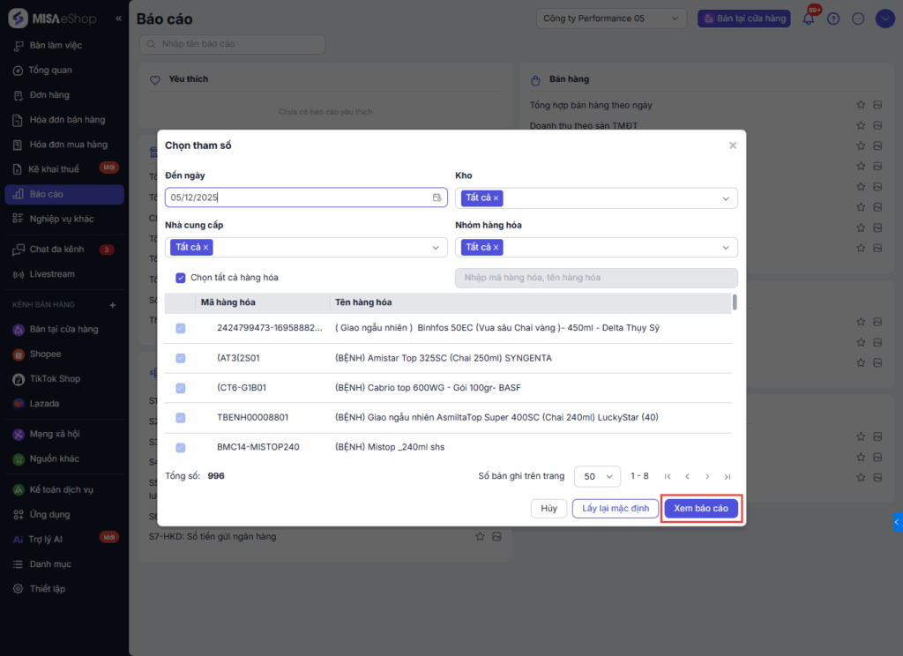Toggle checkbox for Amistar Top 325SC row
Viewport: 903px width, 656px height.
(x=181, y=358)
